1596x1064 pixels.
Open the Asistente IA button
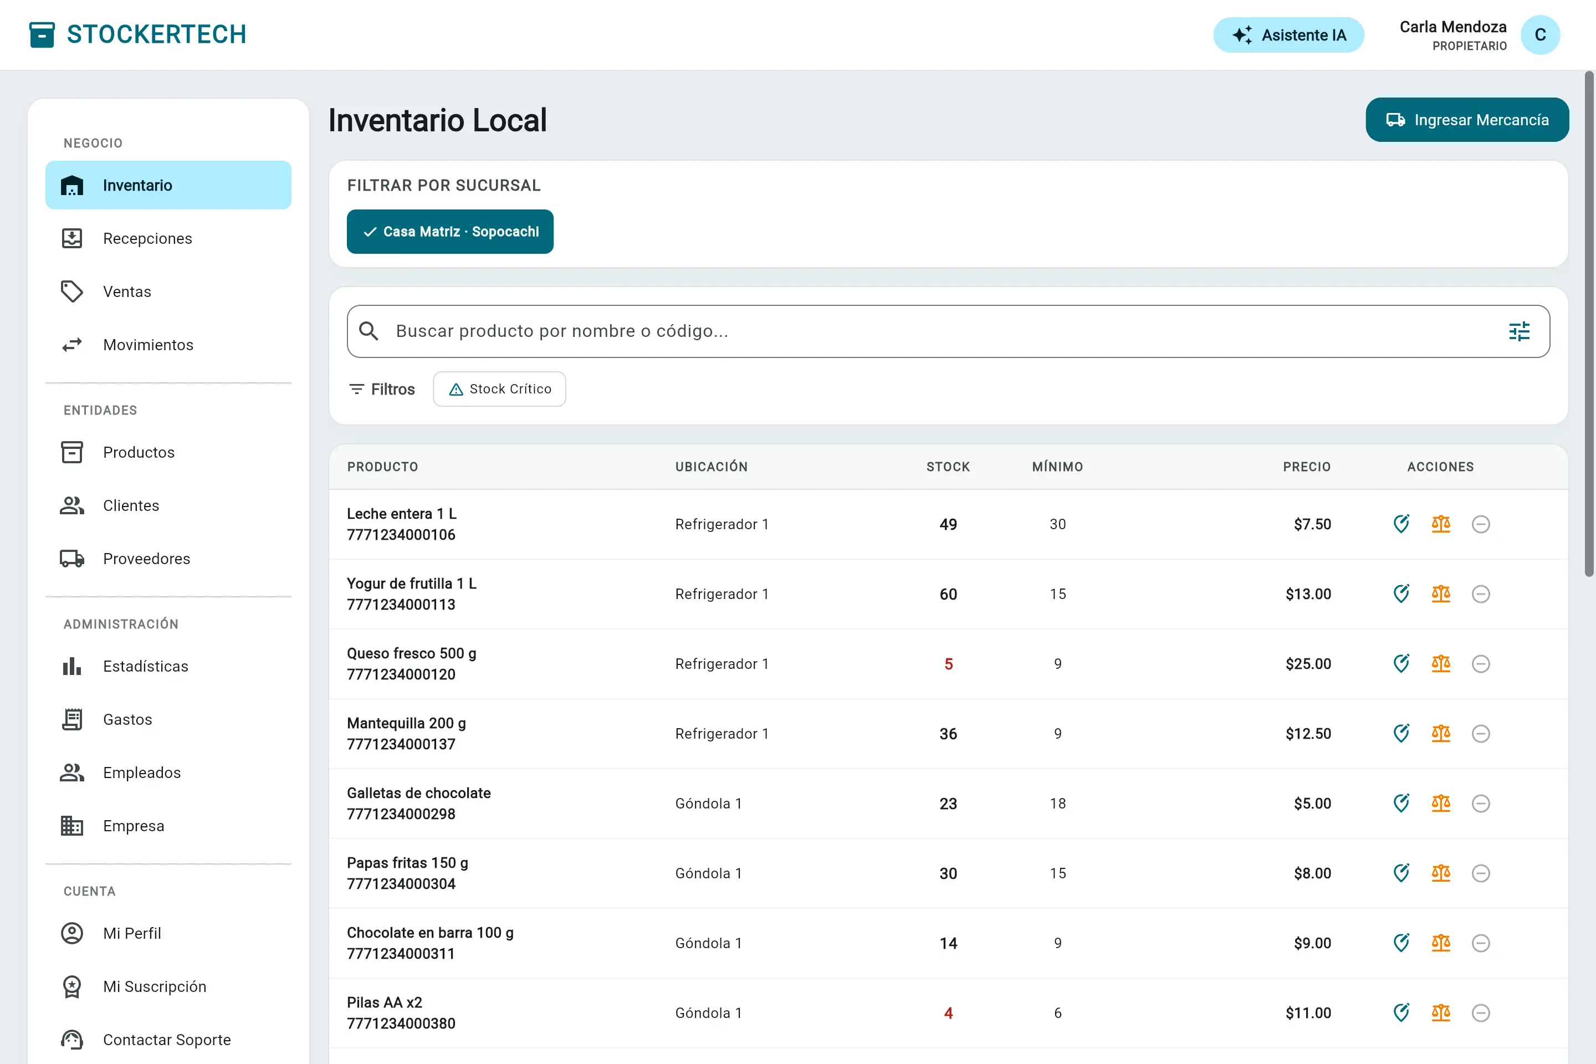1288,34
